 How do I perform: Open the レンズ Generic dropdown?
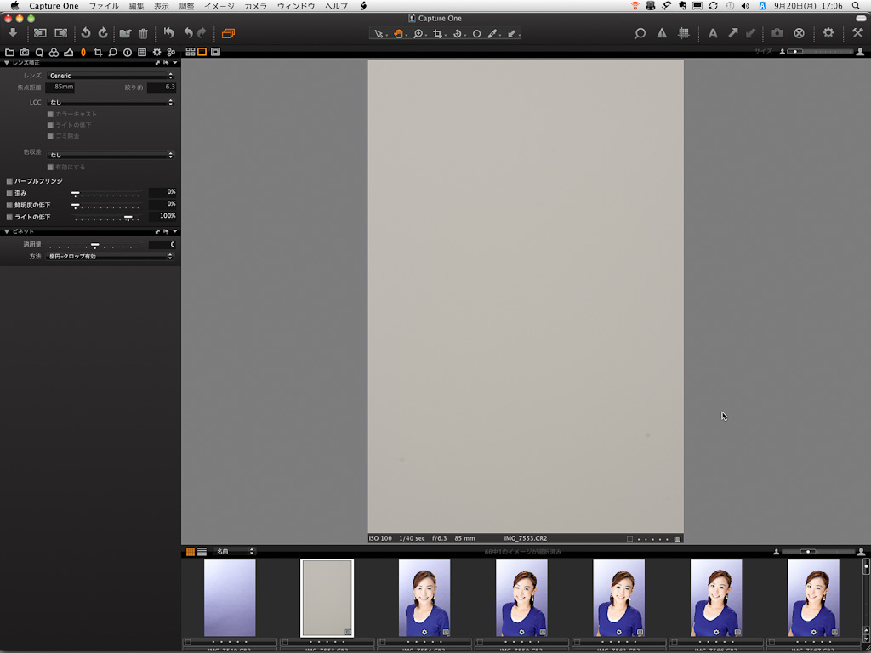pyautogui.click(x=111, y=76)
